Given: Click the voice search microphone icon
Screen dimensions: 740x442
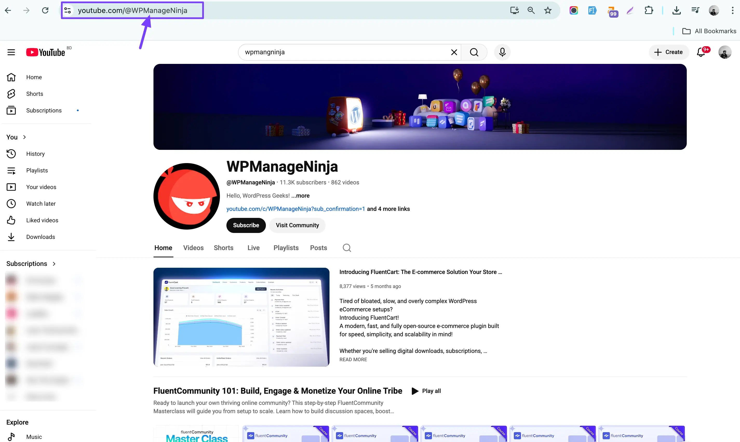Looking at the screenshot, I should pyautogui.click(x=502, y=52).
